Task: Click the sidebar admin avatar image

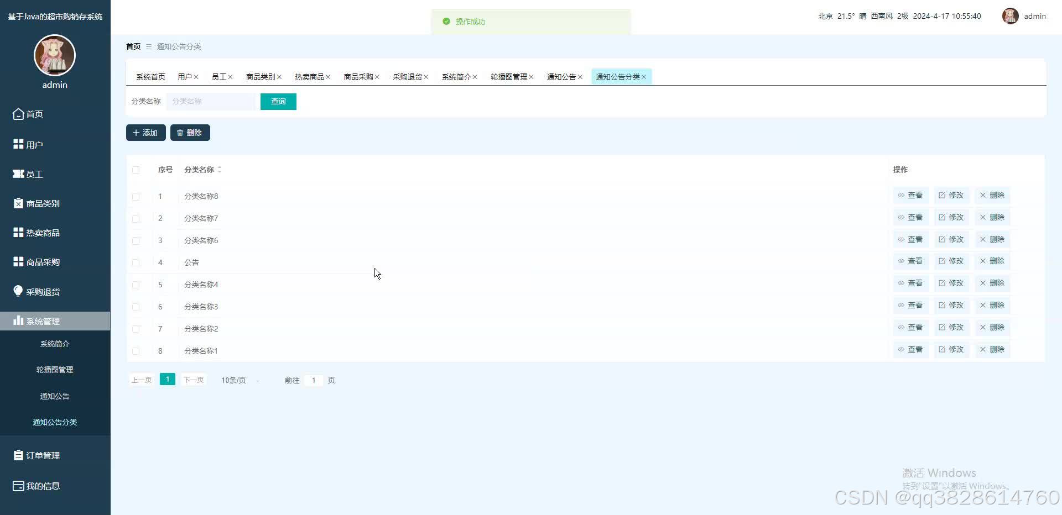Action: coord(55,55)
